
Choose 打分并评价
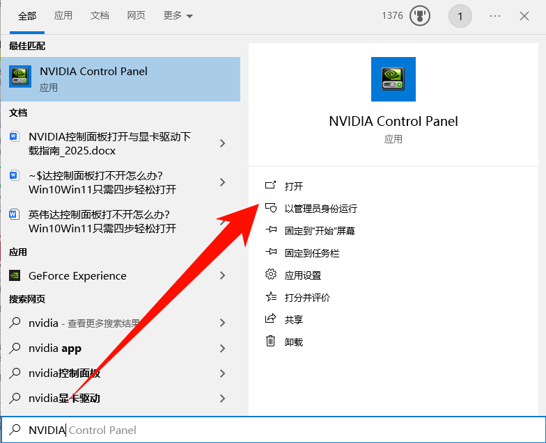click(307, 298)
